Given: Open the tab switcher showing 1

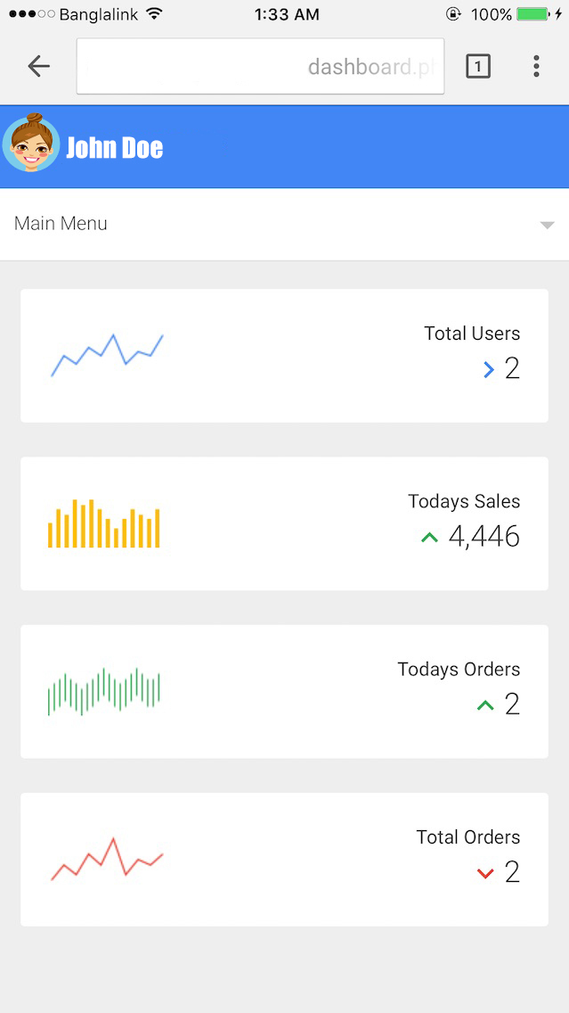Looking at the screenshot, I should coord(478,66).
